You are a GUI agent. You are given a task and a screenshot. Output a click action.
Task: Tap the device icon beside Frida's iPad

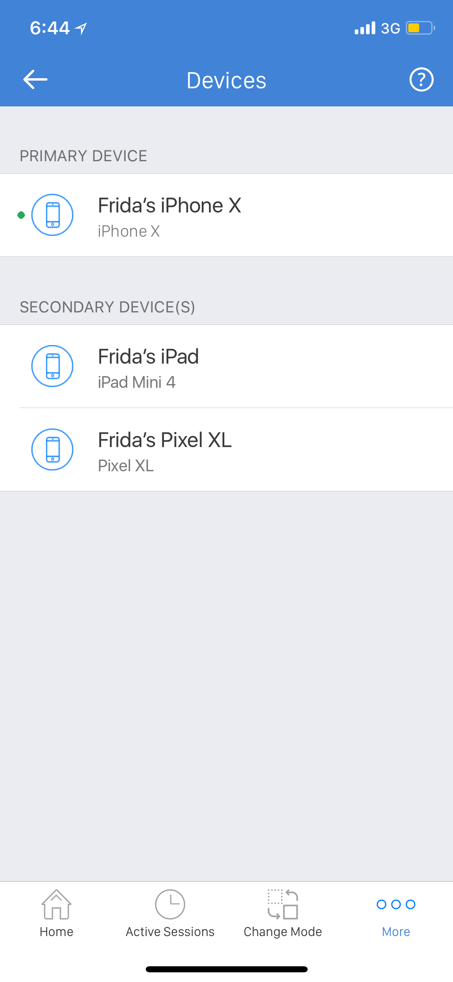point(52,366)
